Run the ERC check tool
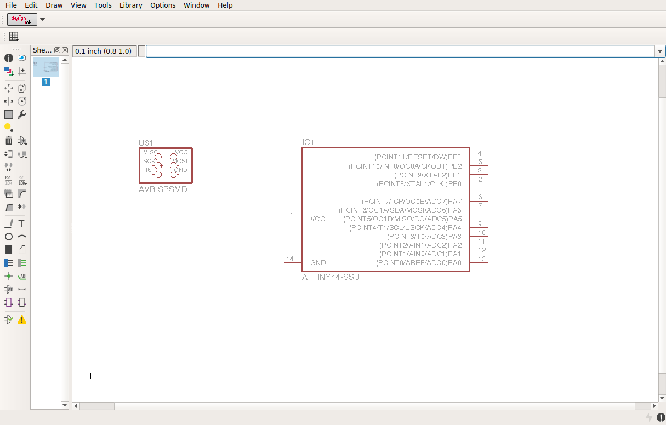This screenshot has height=425, width=666. (9, 319)
